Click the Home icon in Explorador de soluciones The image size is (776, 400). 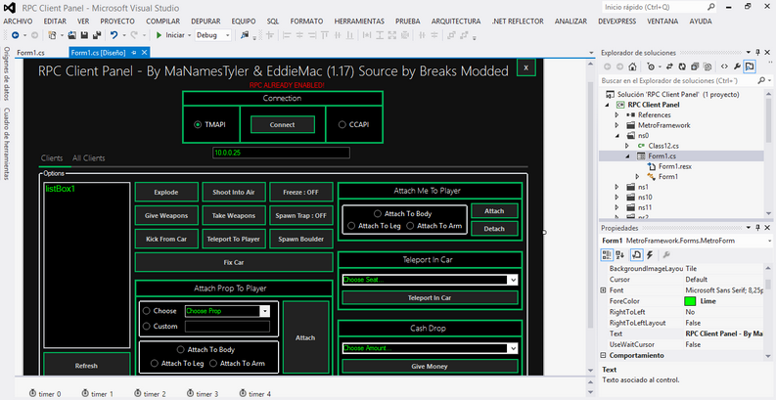tap(632, 67)
